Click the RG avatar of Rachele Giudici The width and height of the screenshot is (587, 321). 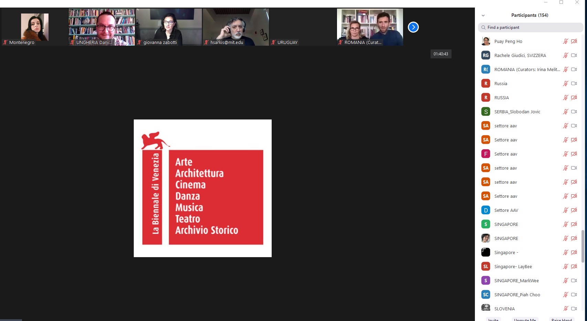pyautogui.click(x=486, y=55)
